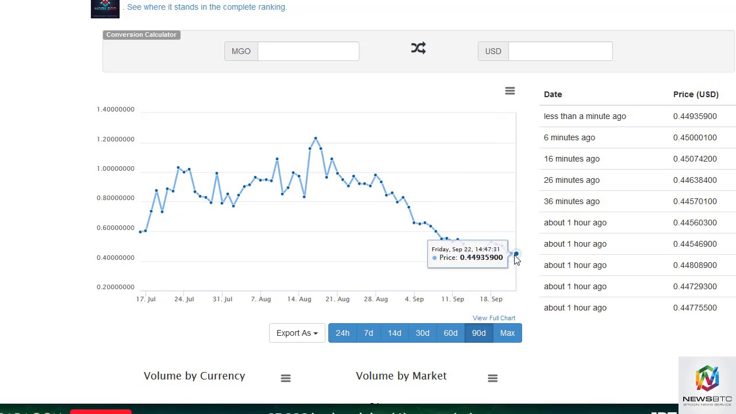Follow the complete ranking link
The image size is (736, 414).
point(207,7)
